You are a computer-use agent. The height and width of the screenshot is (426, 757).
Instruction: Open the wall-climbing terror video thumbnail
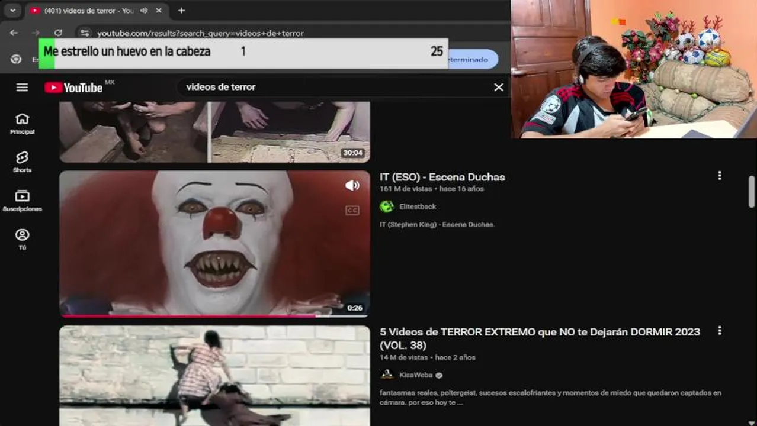coord(214,376)
